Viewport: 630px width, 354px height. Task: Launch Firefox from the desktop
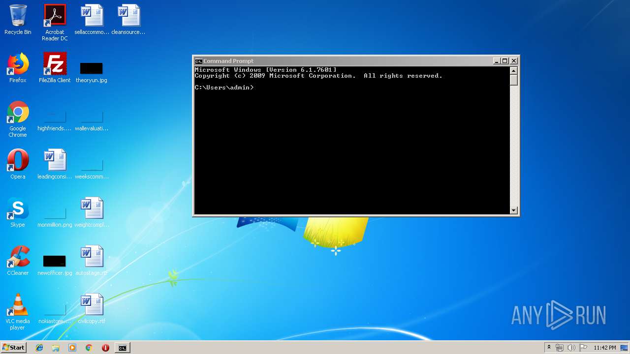tap(18, 68)
